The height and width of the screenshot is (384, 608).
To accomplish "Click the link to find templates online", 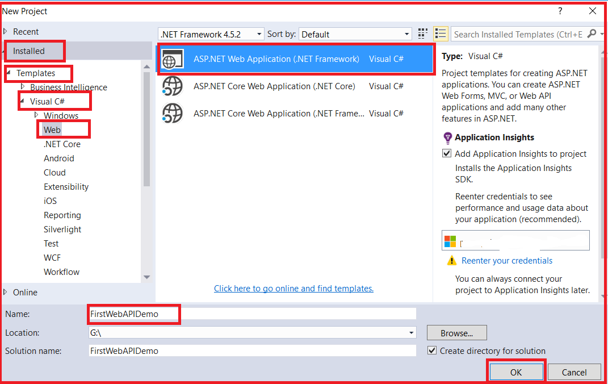I will [293, 288].
